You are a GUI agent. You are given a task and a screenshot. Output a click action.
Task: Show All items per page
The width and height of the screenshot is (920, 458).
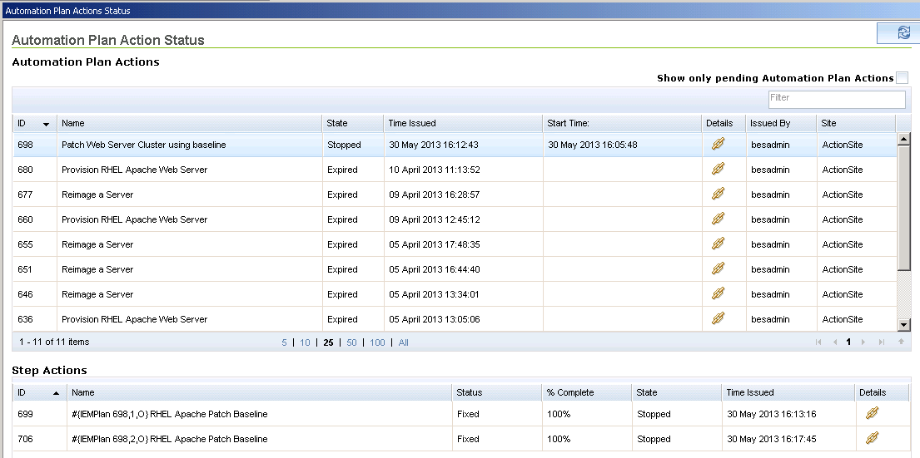coord(404,342)
